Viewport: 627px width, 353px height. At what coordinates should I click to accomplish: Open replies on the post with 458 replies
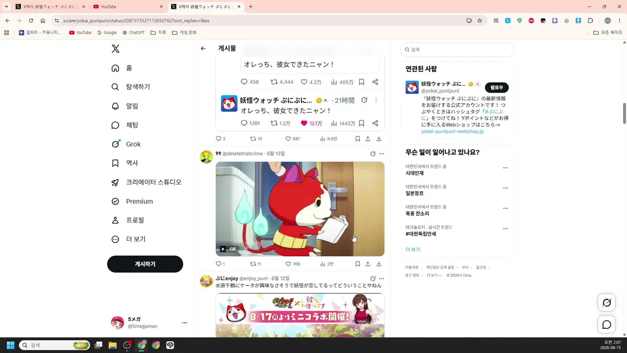click(250, 82)
